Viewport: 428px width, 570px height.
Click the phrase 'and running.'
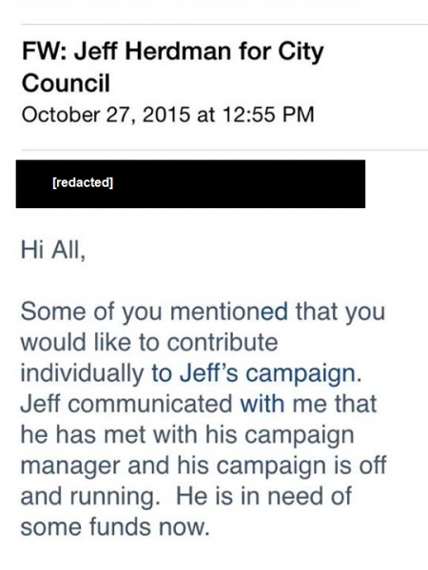coord(90,497)
